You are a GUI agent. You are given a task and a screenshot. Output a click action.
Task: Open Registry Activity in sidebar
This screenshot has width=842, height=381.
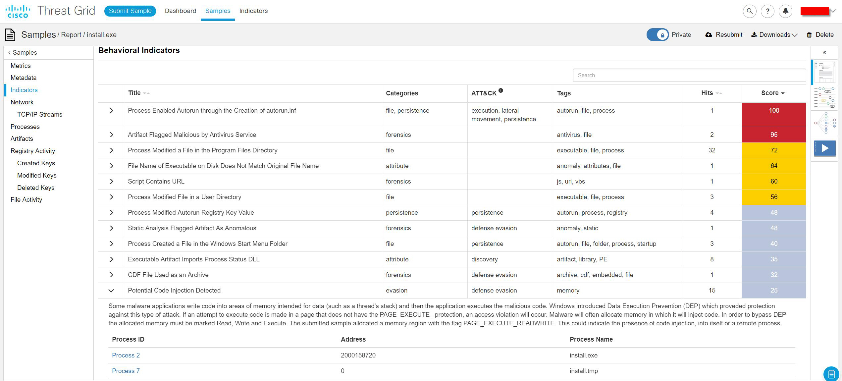[33, 151]
